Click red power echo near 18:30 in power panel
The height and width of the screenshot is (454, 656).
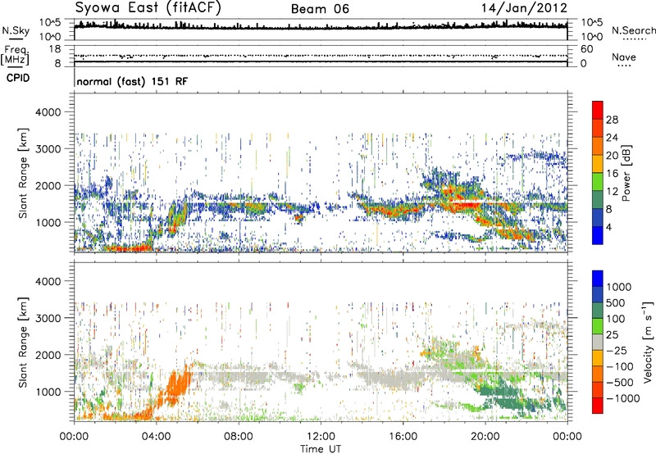point(462,204)
